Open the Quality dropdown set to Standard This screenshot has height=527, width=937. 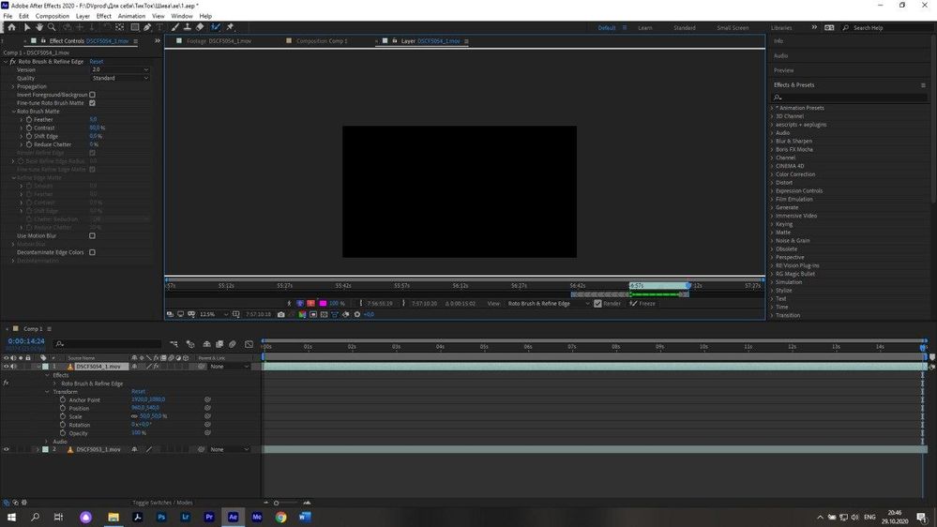120,78
